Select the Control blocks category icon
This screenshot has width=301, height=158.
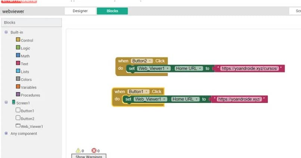coord(18,40)
